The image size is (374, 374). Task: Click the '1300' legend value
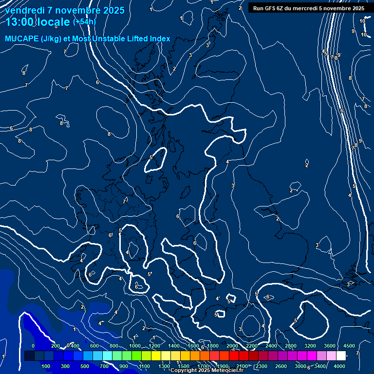(164, 366)
